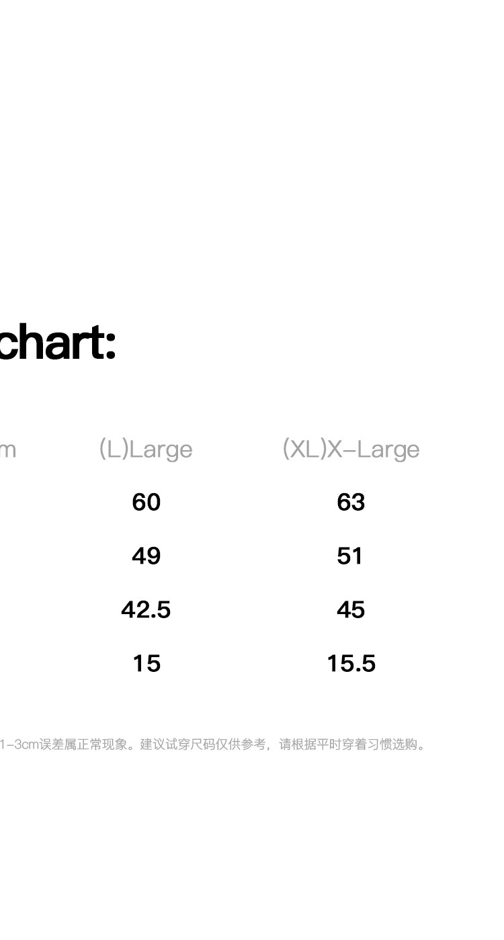Select the value 15 in Large column
The height and width of the screenshot is (940, 504).
146,663
